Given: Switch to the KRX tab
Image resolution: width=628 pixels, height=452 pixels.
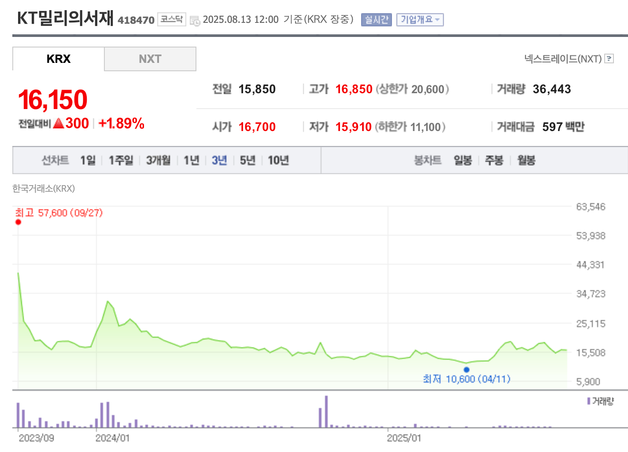Looking at the screenshot, I should coord(59,59).
